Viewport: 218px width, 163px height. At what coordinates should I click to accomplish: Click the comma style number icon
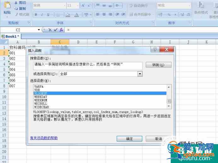click(x=175, y=14)
